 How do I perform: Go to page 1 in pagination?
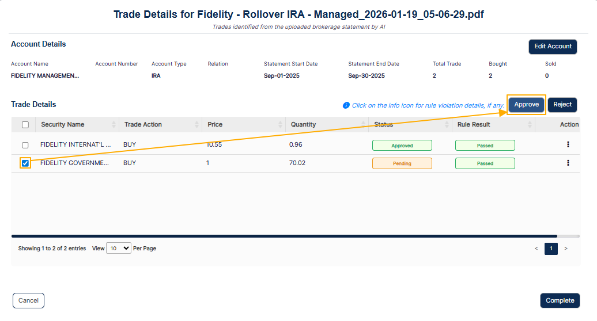point(551,249)
